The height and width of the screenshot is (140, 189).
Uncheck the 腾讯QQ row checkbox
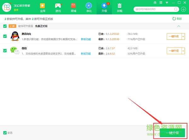(5, 36)
